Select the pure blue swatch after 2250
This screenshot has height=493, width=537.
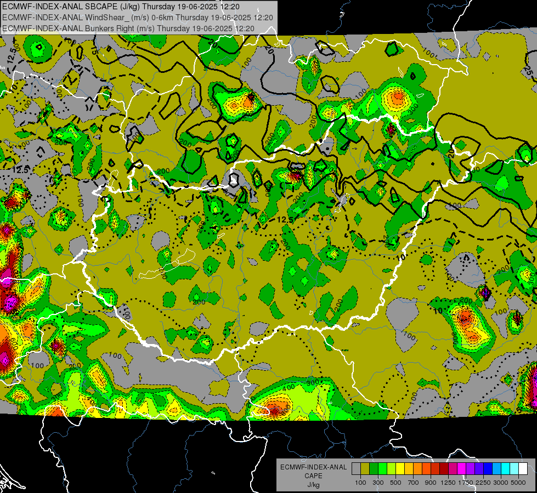pyautogui.click(x=488, y=469)
